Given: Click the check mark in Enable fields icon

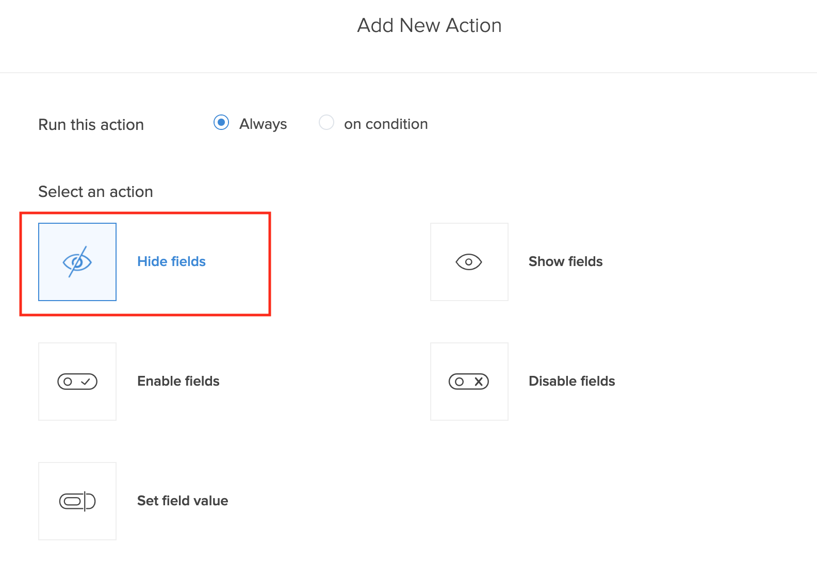Looking at the screenshot, I should (86, 382).
